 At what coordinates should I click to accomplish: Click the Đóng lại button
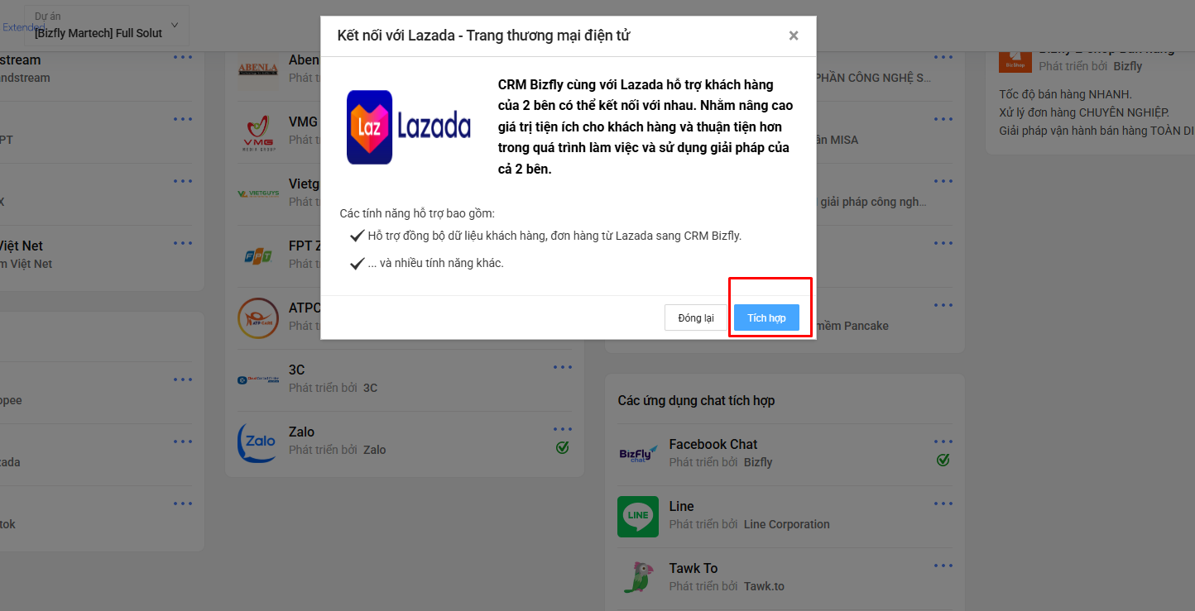[696, 317]
